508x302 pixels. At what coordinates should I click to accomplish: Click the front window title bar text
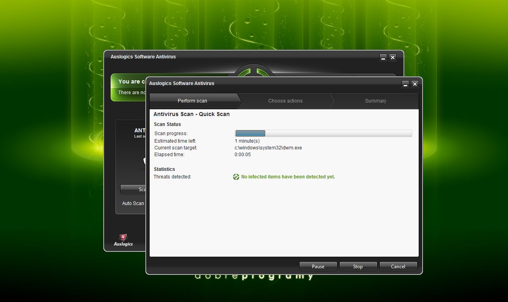[x=182, y=83]
